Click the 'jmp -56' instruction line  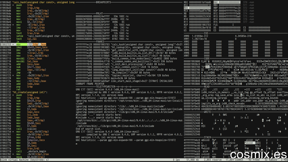click(15, 73)
